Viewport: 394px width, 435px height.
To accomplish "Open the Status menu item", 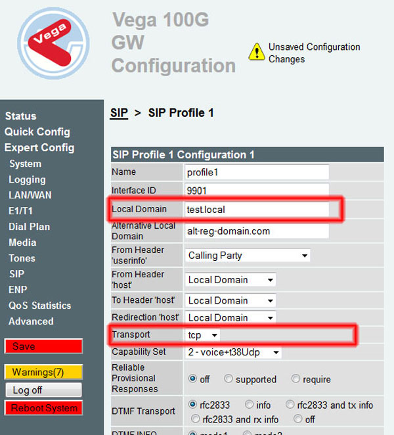I will coord(21,116).
